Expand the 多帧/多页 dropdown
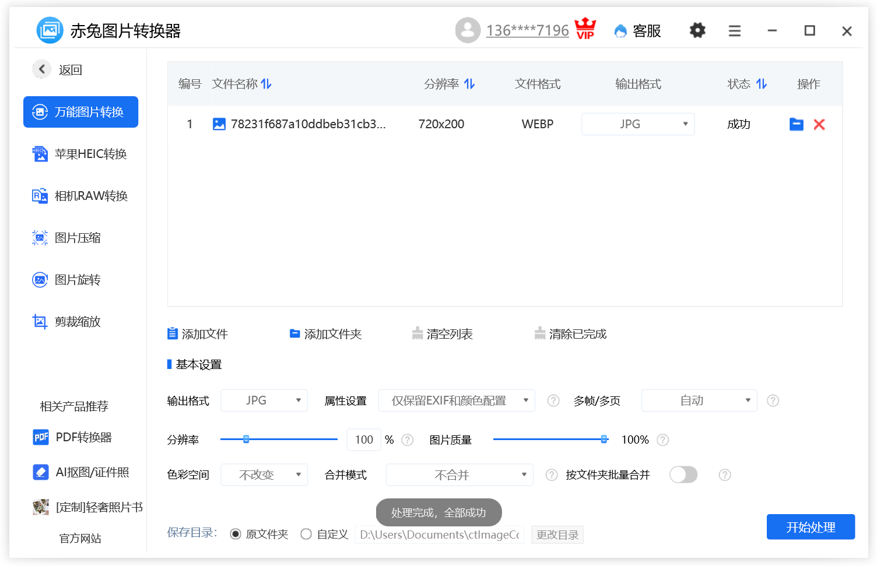 coord(699,400)
